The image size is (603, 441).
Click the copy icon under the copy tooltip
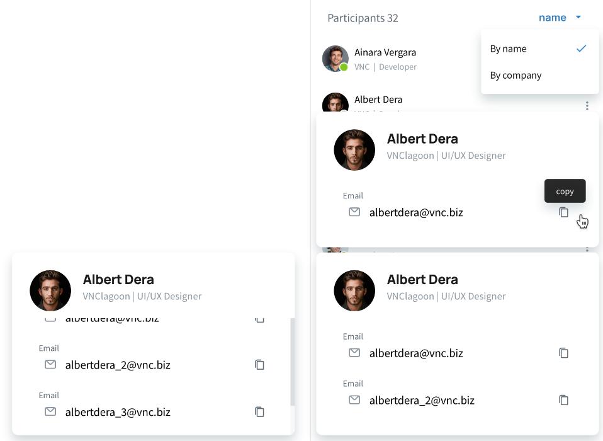(x=564, y=212)
